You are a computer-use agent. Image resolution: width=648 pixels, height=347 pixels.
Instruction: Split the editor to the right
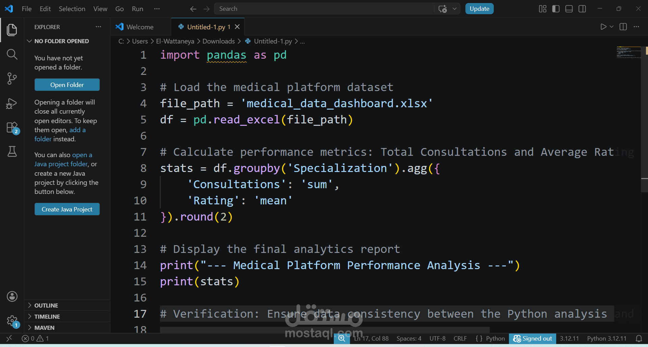(x=623, y=27)
